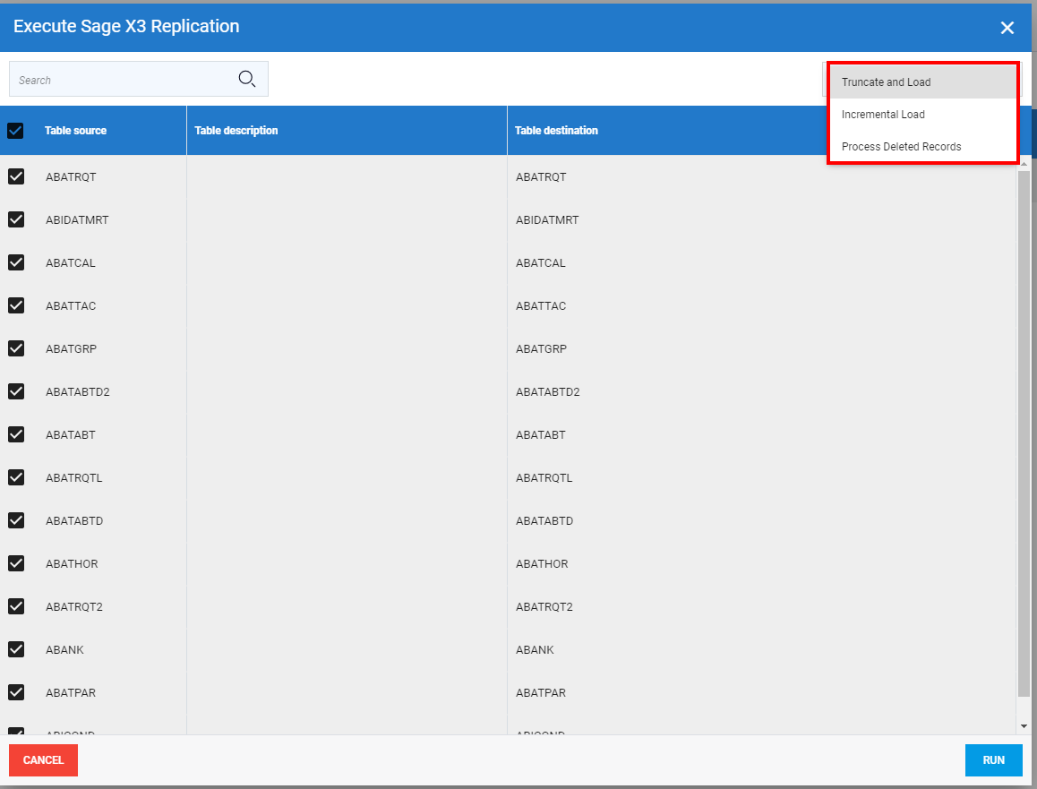Uncheck the ABATHOR table checkbox

(x=16, y=563)
